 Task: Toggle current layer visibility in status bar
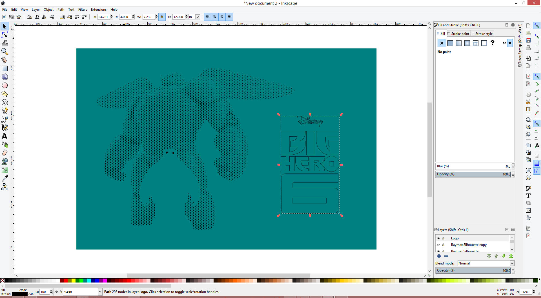click(56, 292)
